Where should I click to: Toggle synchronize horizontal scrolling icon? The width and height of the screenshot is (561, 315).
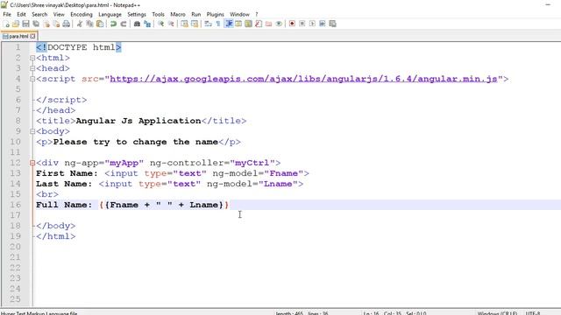coord(195,24)
